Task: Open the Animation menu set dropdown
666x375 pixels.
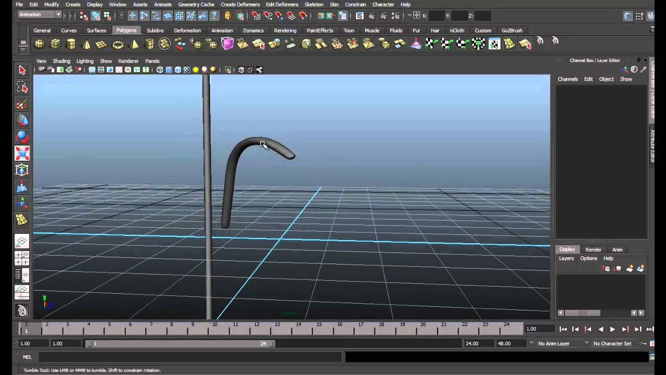Action: pyautogui.click(x=40, y=15)
